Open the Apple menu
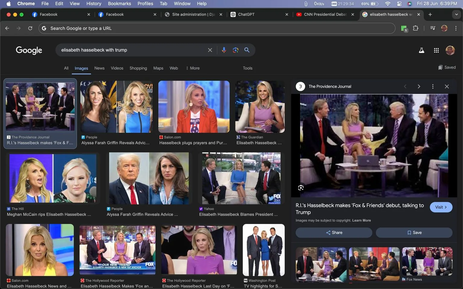This screenshot has height=289, width=463. tap(8, 4)
